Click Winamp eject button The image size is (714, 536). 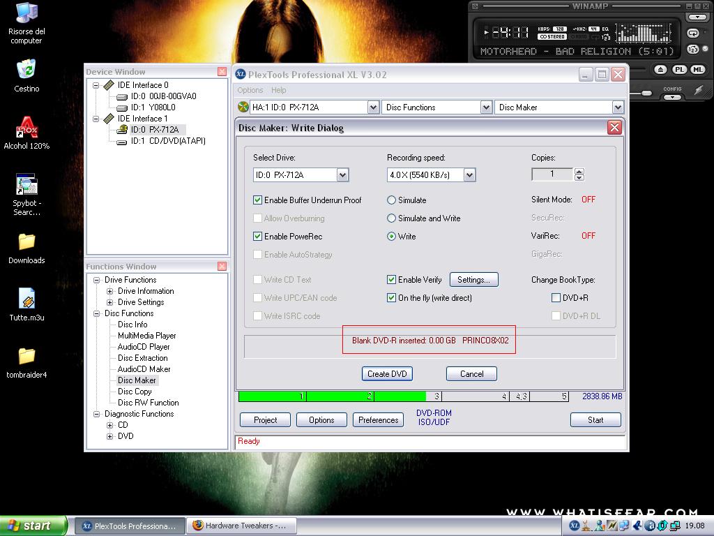tap(661, 70)
